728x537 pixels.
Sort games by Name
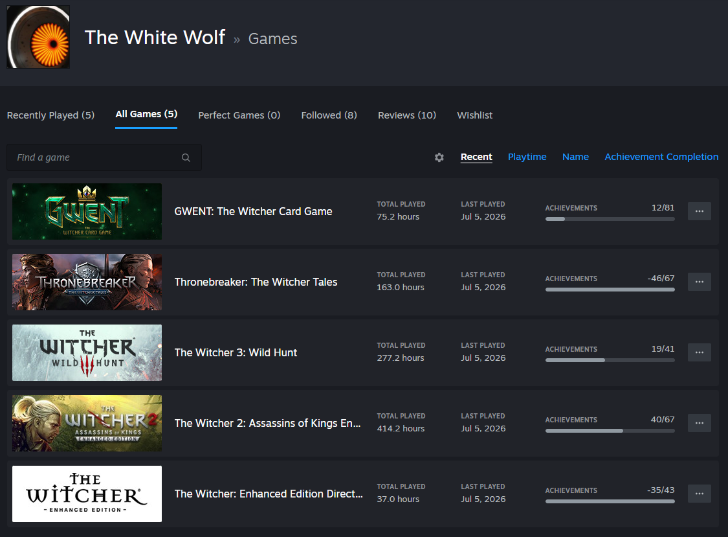(x=575, y=157)
